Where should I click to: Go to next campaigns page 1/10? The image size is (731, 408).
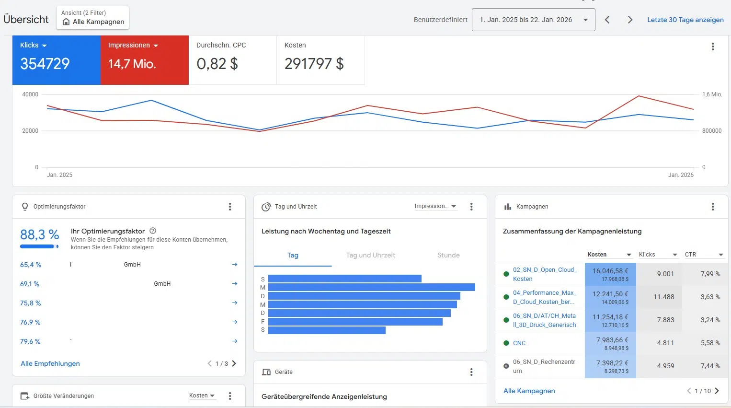pos(717,391)
